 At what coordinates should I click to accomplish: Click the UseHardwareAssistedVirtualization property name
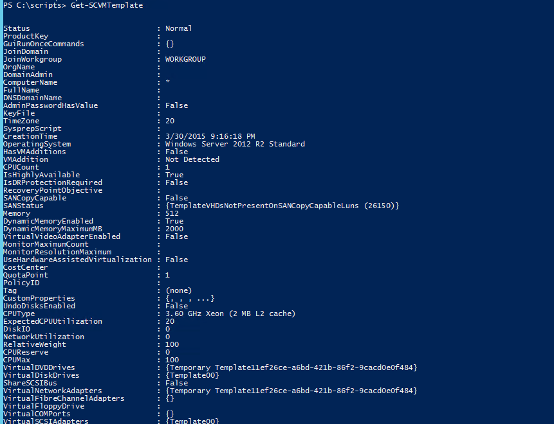[x=69, y=260]
